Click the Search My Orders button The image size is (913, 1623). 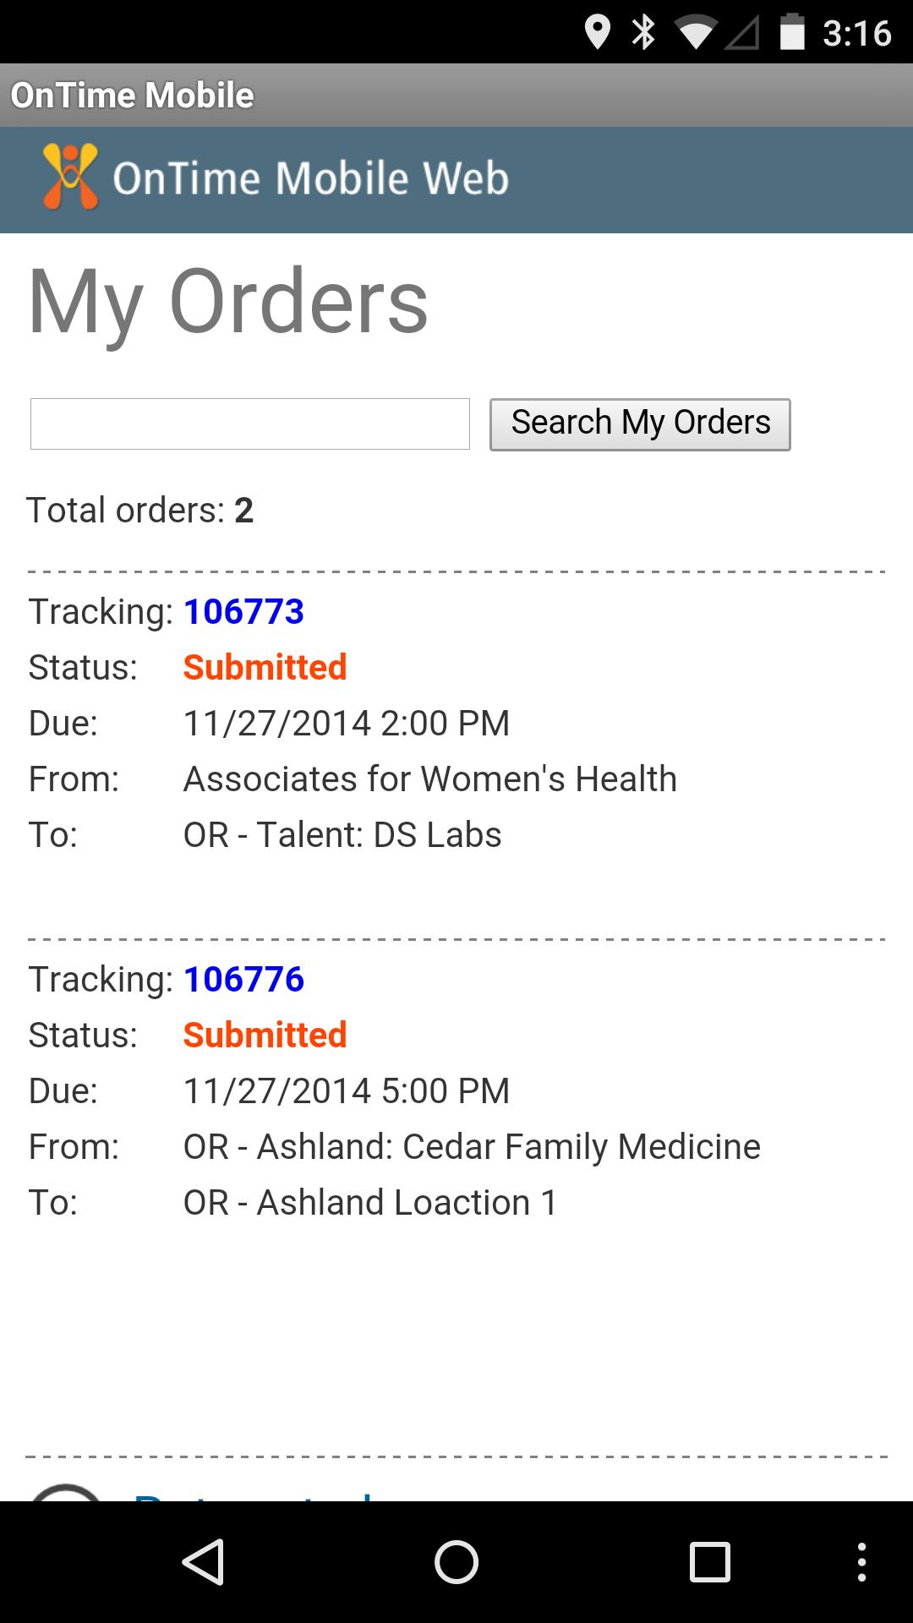pos(640,424)
